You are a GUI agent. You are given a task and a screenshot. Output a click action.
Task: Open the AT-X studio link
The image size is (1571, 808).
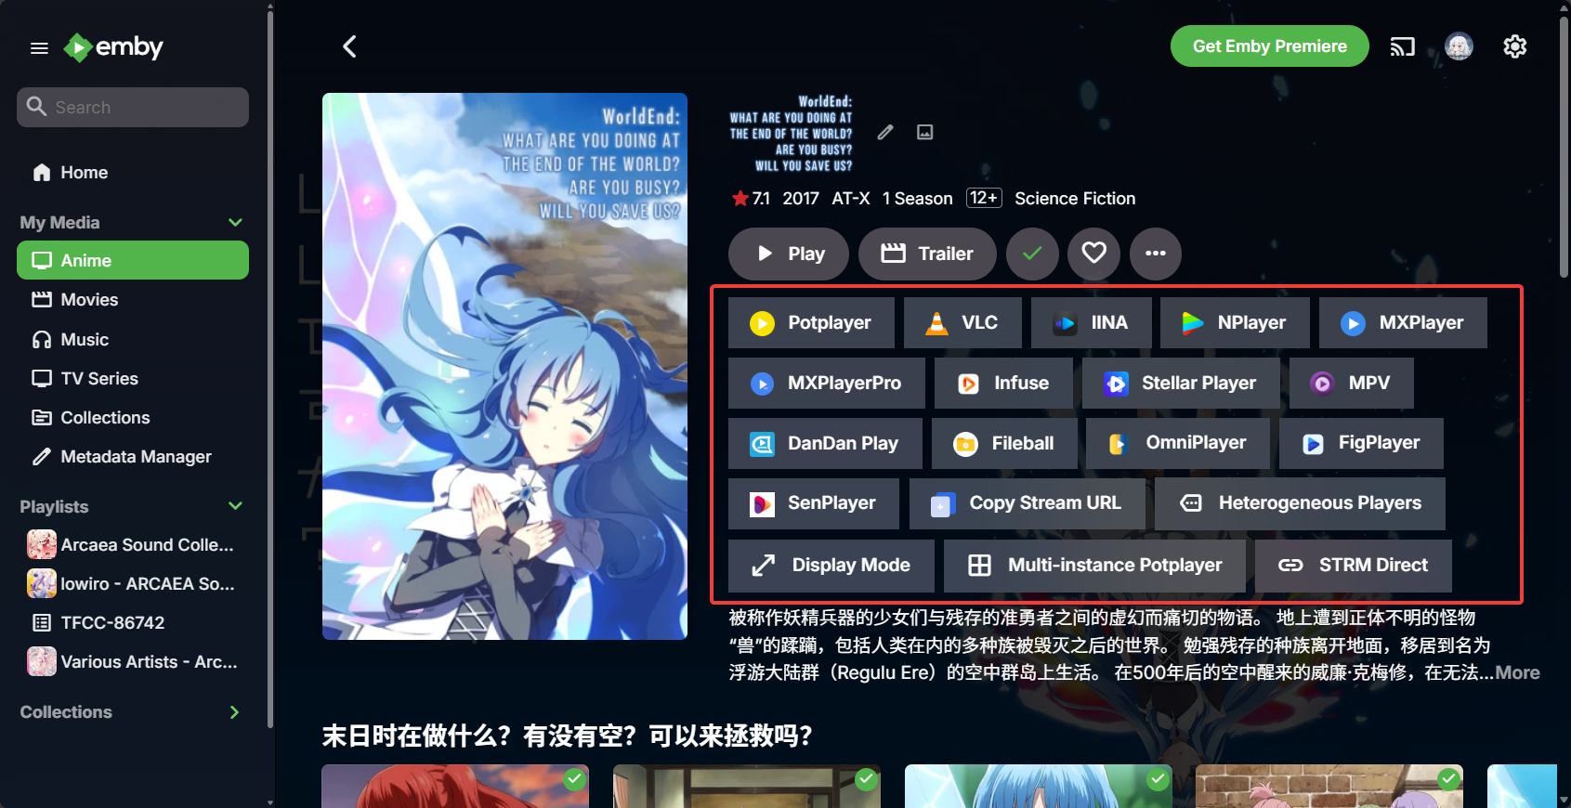(851, 199)
